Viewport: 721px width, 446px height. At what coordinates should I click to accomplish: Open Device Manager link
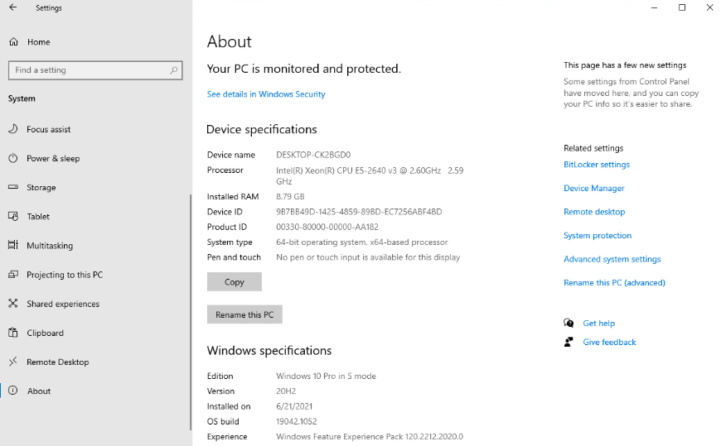[x=593, y=189]
